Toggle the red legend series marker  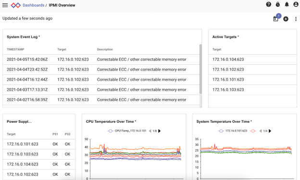click(253, 131)
